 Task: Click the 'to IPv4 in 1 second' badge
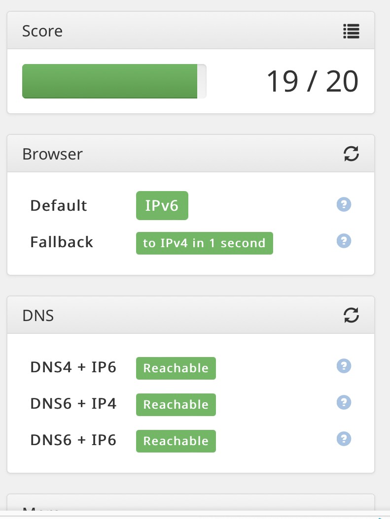point(204,243)
